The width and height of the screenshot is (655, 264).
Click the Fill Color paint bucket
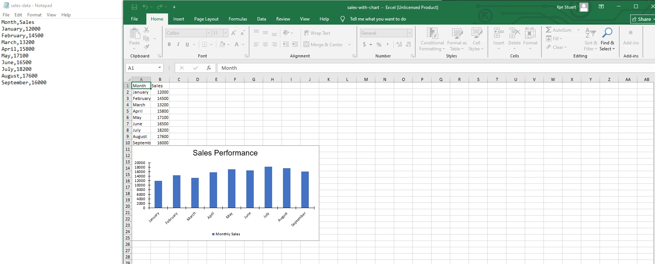[x=222, y=44]
